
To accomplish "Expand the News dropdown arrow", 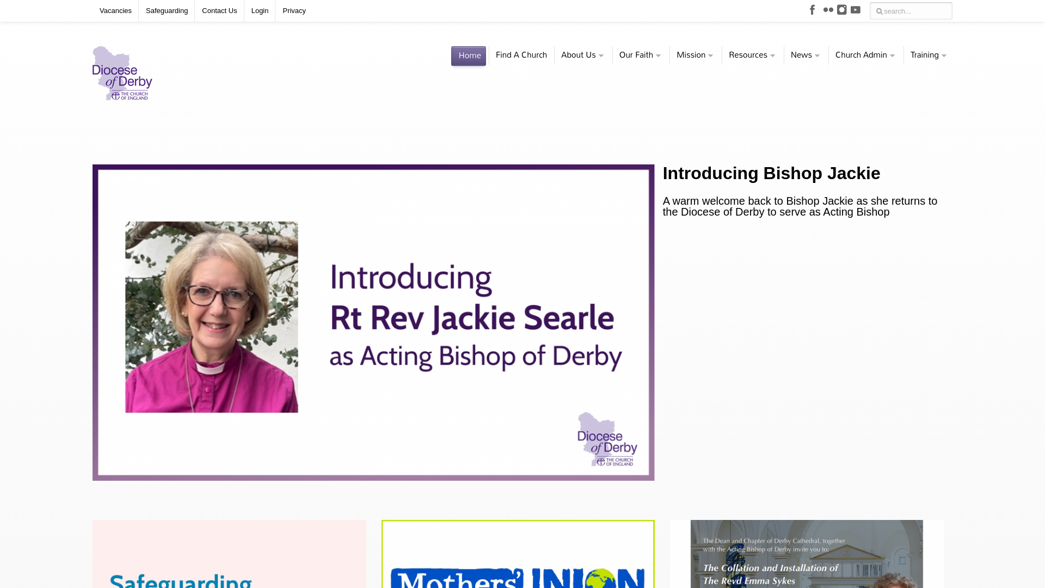I will pos(817,56).
